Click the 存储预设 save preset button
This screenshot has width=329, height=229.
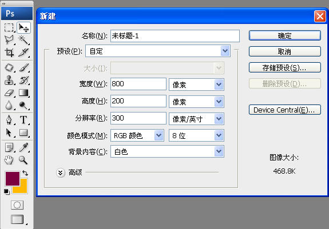285,67
